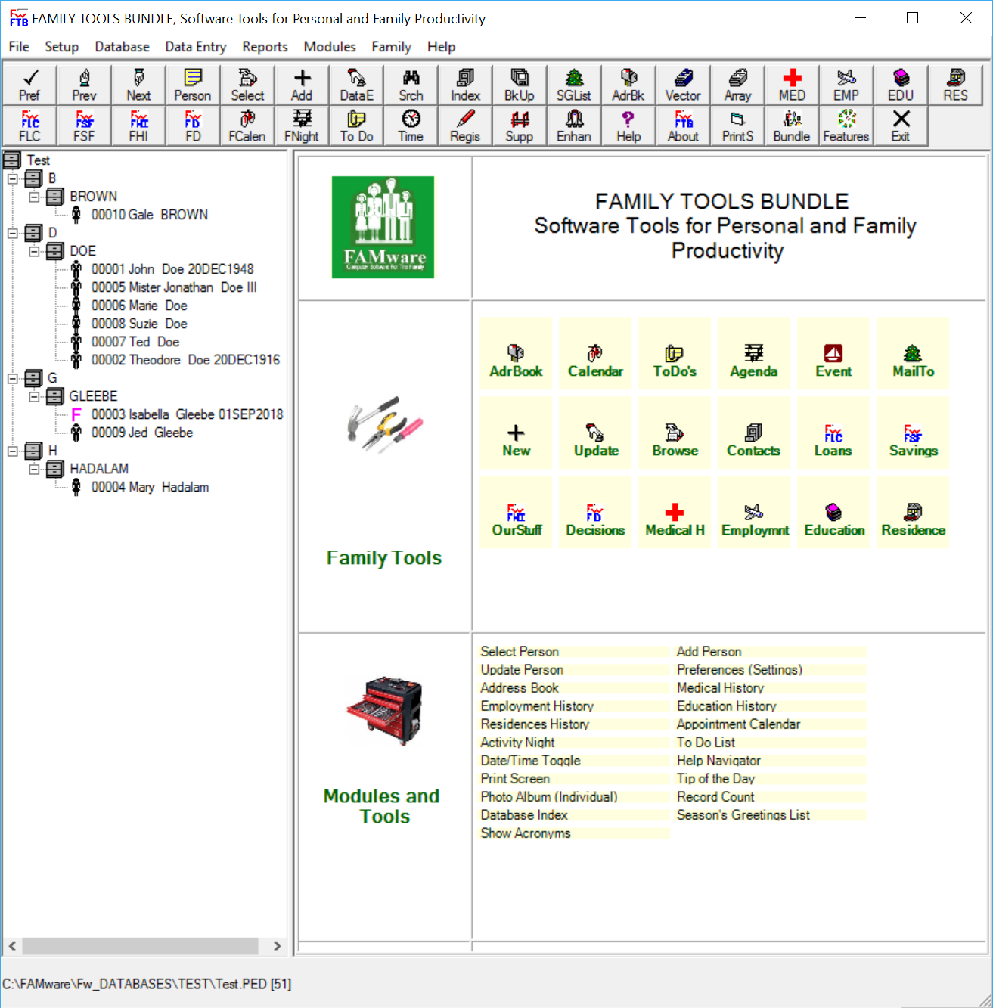Open the FD toolbar icon
993x1008 pixels.
pos(193,126)
